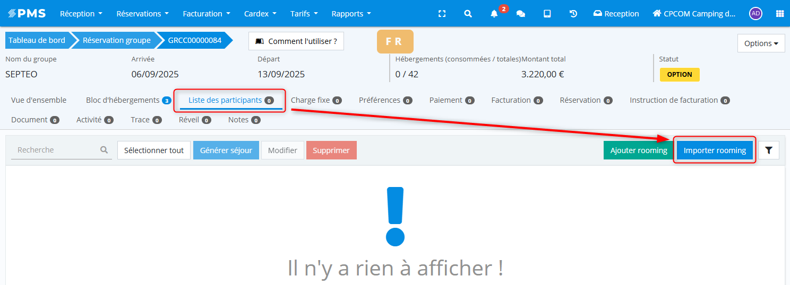Open the history clock icon

coord(573,14)
